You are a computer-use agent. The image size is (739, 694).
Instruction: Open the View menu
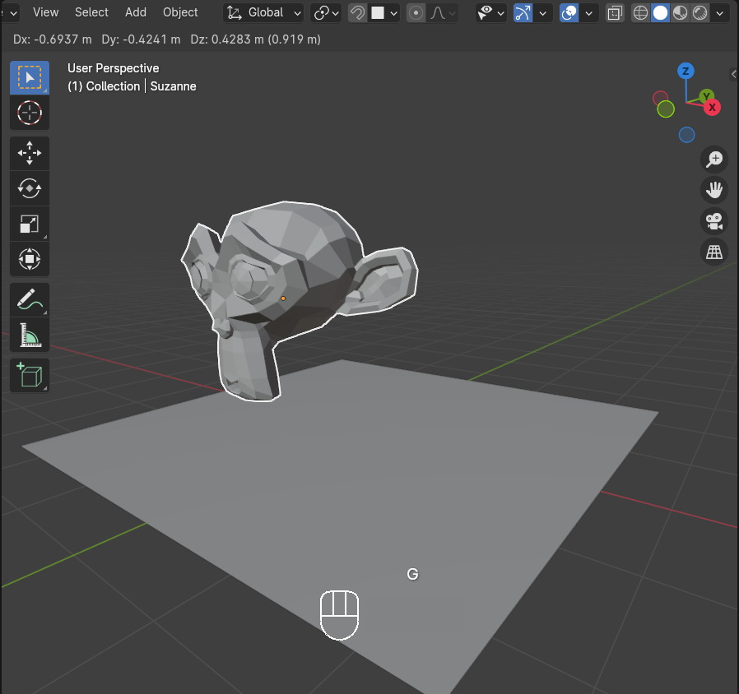(x=46, y=12)
